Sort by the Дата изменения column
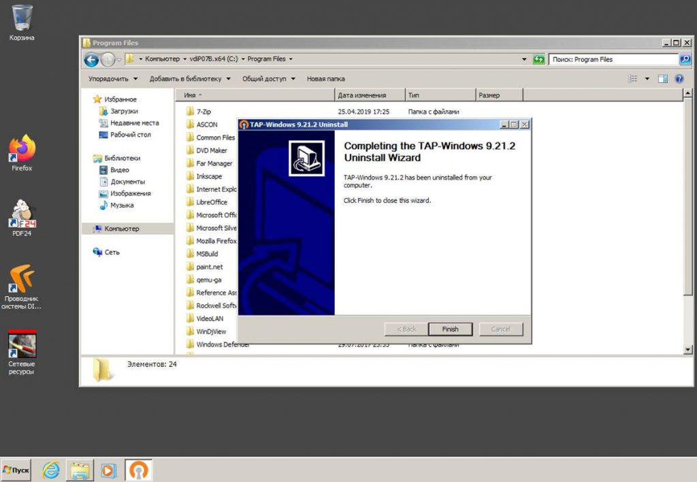Viewport: 697px width, 482px height. 370,95
